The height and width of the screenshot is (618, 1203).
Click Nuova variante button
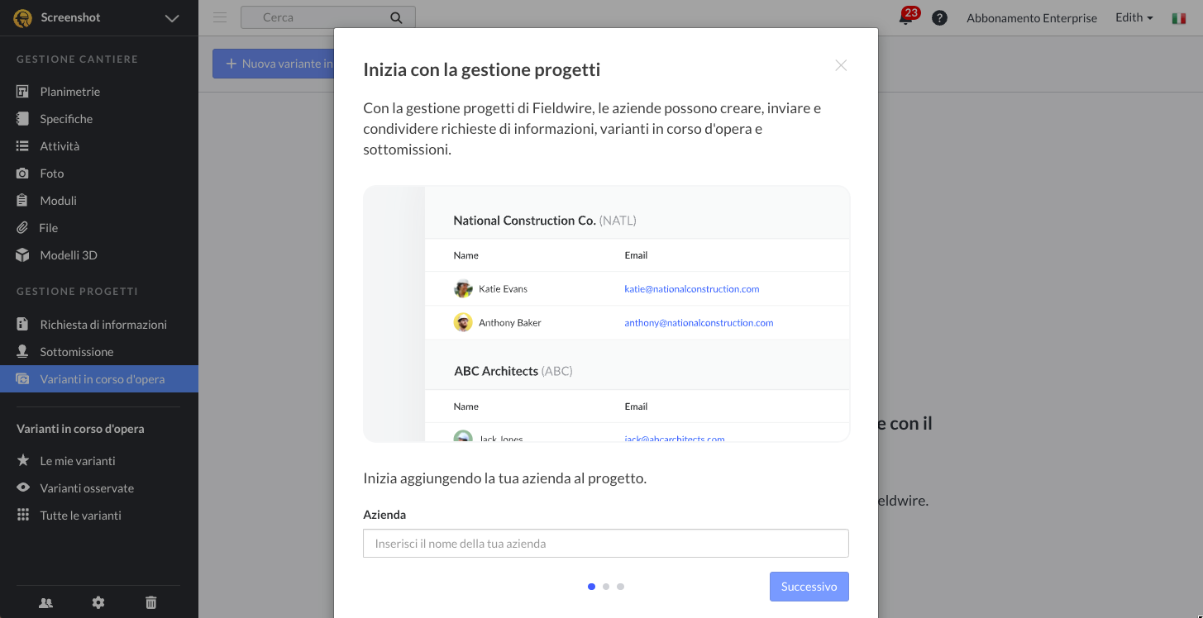pyautogui.click(x=274, y=64)
